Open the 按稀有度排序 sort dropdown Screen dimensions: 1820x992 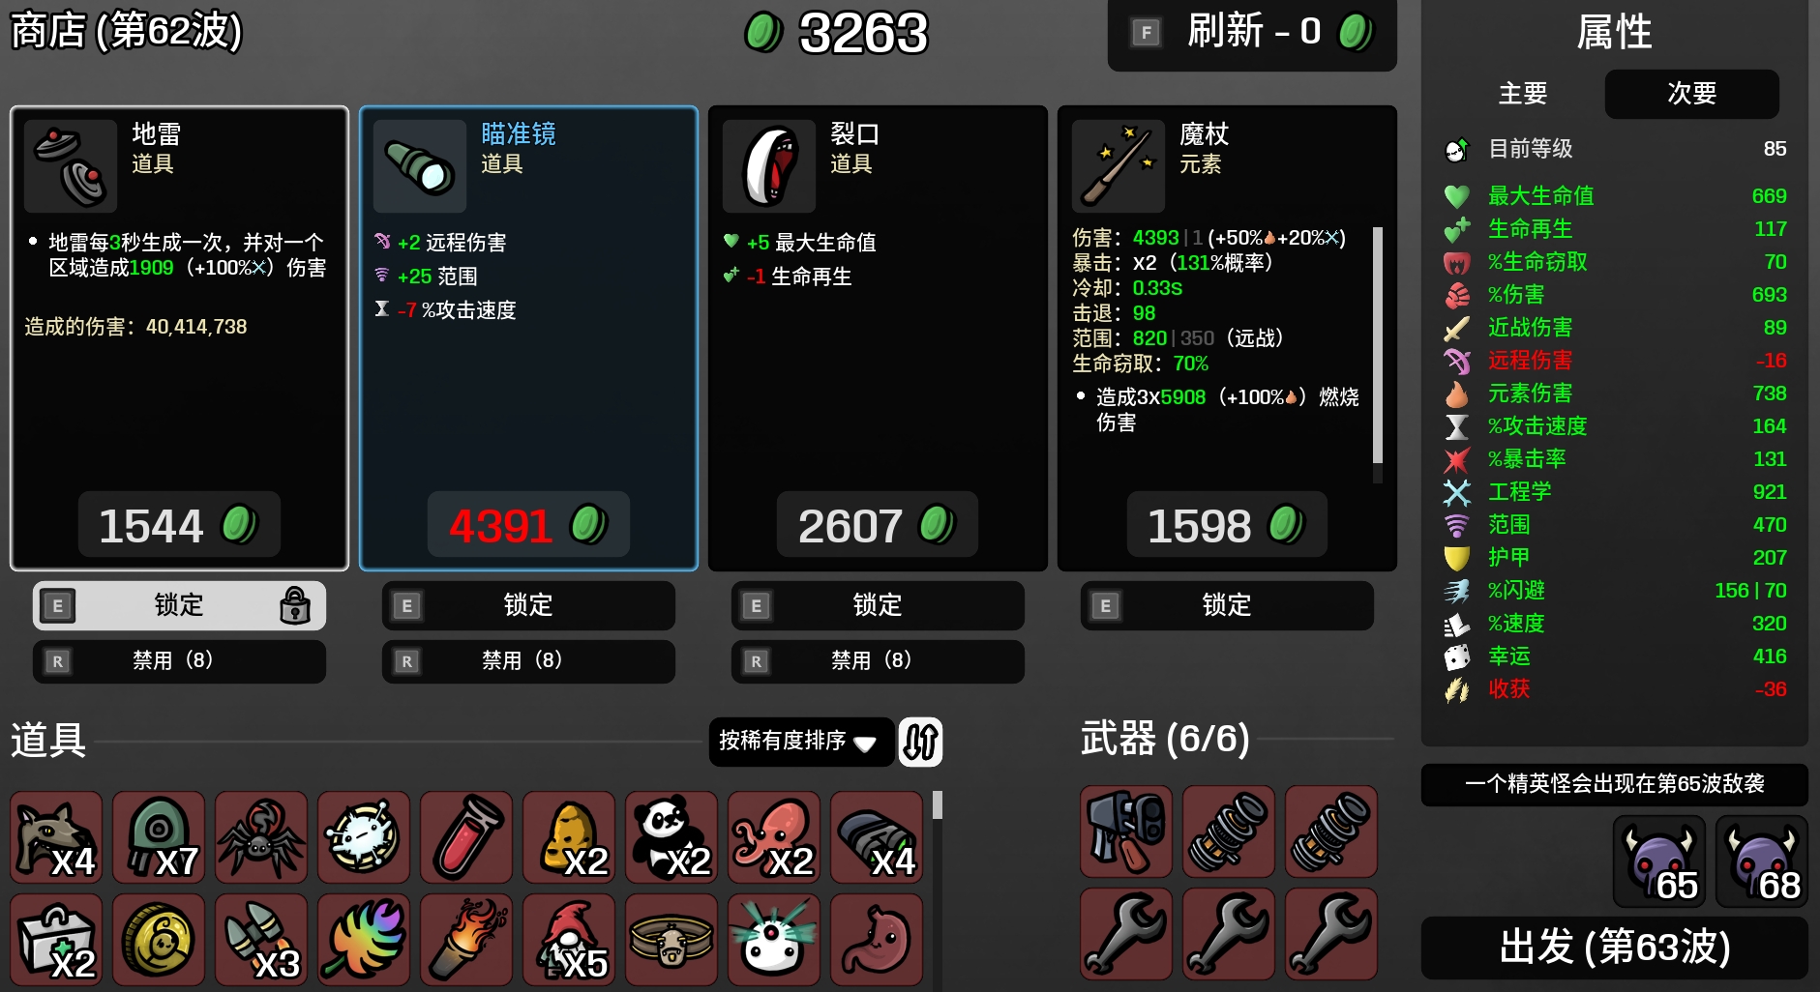tap(800, 742)
